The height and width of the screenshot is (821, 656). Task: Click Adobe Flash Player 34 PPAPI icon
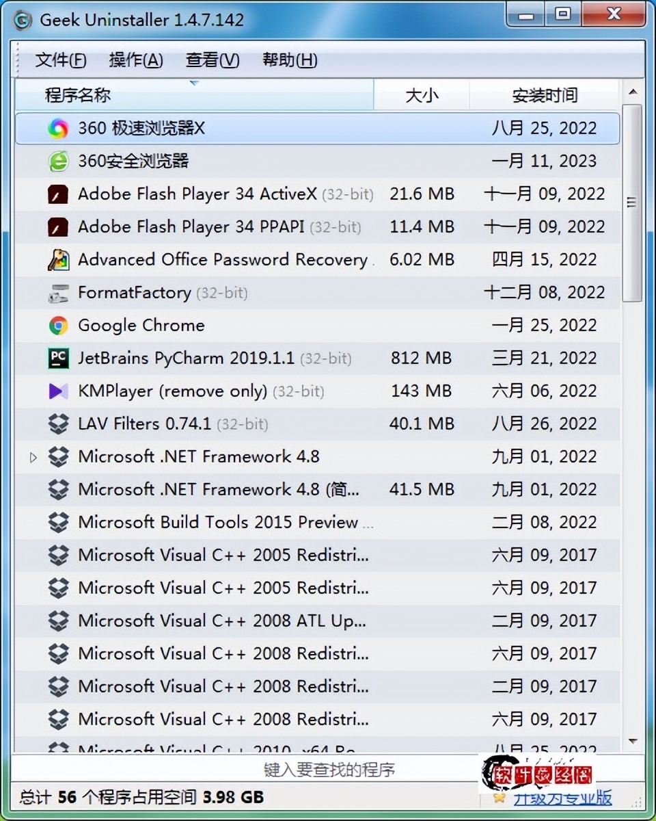[58, 227]
